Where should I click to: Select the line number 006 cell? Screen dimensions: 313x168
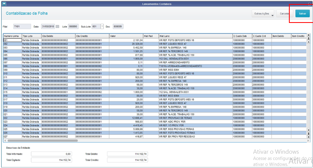12,59
